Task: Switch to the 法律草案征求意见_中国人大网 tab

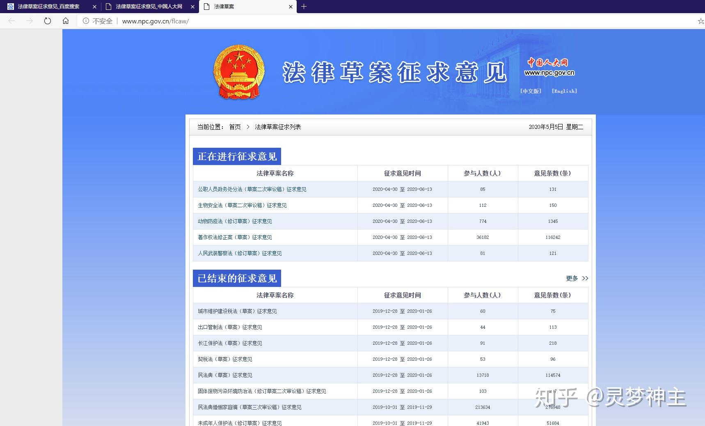Action: [x=149, y=7]
